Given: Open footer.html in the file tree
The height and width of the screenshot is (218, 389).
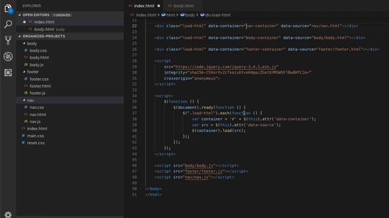Looking at the screenshot, I should (40, 86).
